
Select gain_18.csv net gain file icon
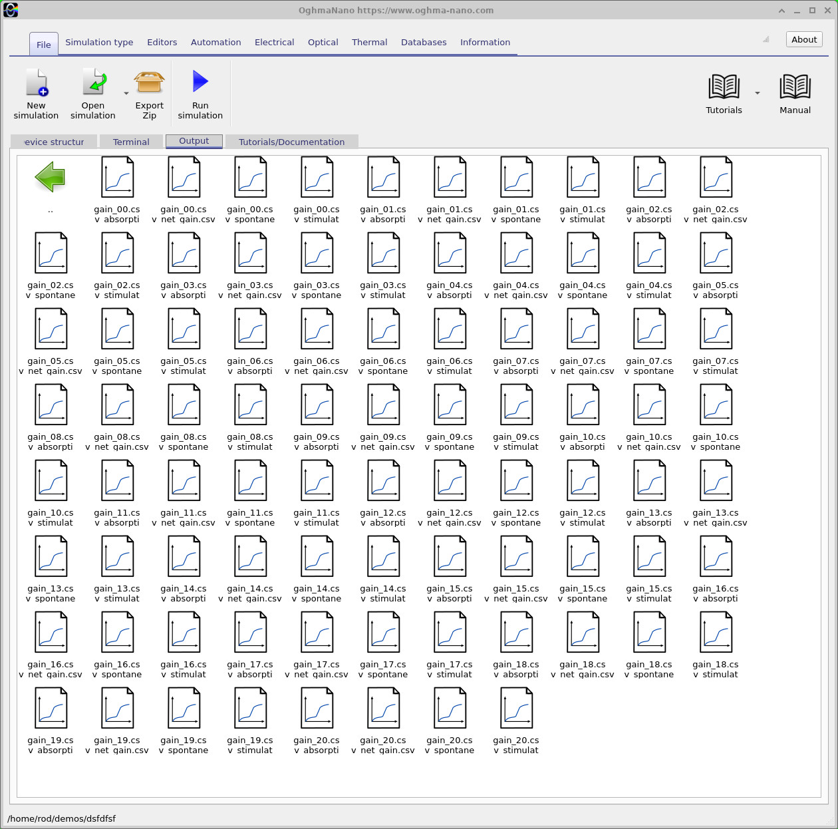(583, 632)
